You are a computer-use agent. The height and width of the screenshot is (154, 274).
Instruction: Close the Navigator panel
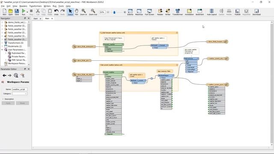29,18
